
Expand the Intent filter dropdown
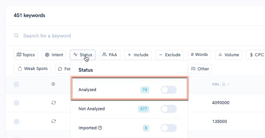click(54, 55)
